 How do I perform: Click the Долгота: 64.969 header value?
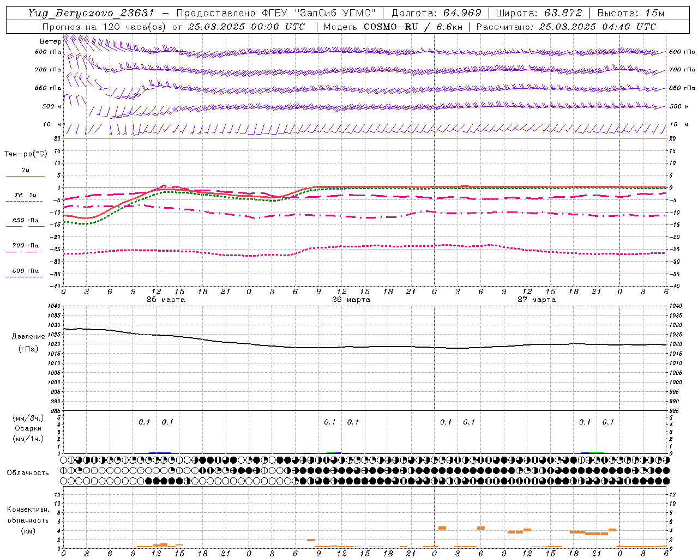point(437,13)
